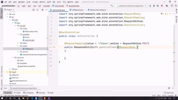
Task: Click the CRLF line separator in status bar
Action: tap(159, 96)
